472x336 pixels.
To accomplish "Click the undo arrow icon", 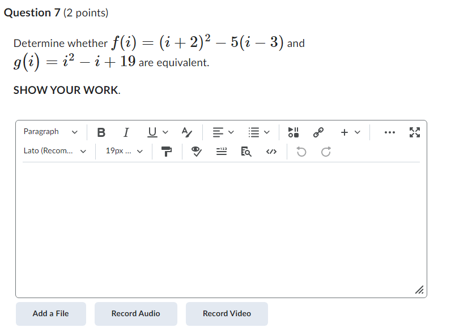I will click(301, 151).
